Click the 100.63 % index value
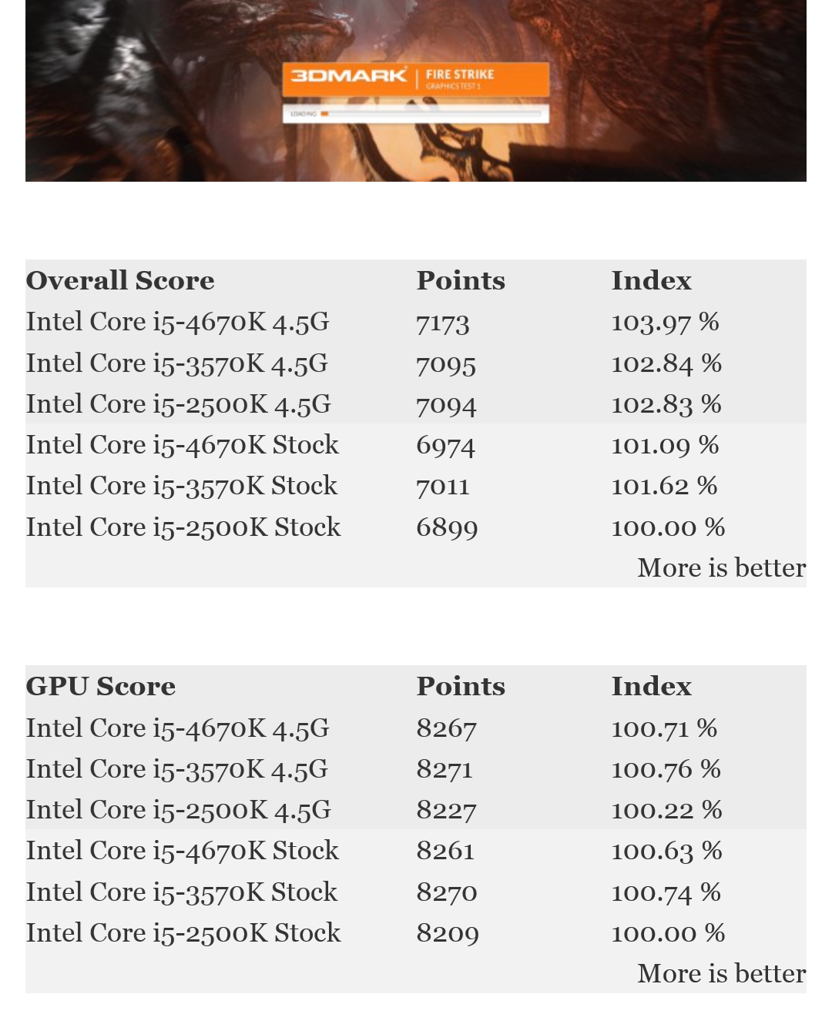 tap(666, 851)
